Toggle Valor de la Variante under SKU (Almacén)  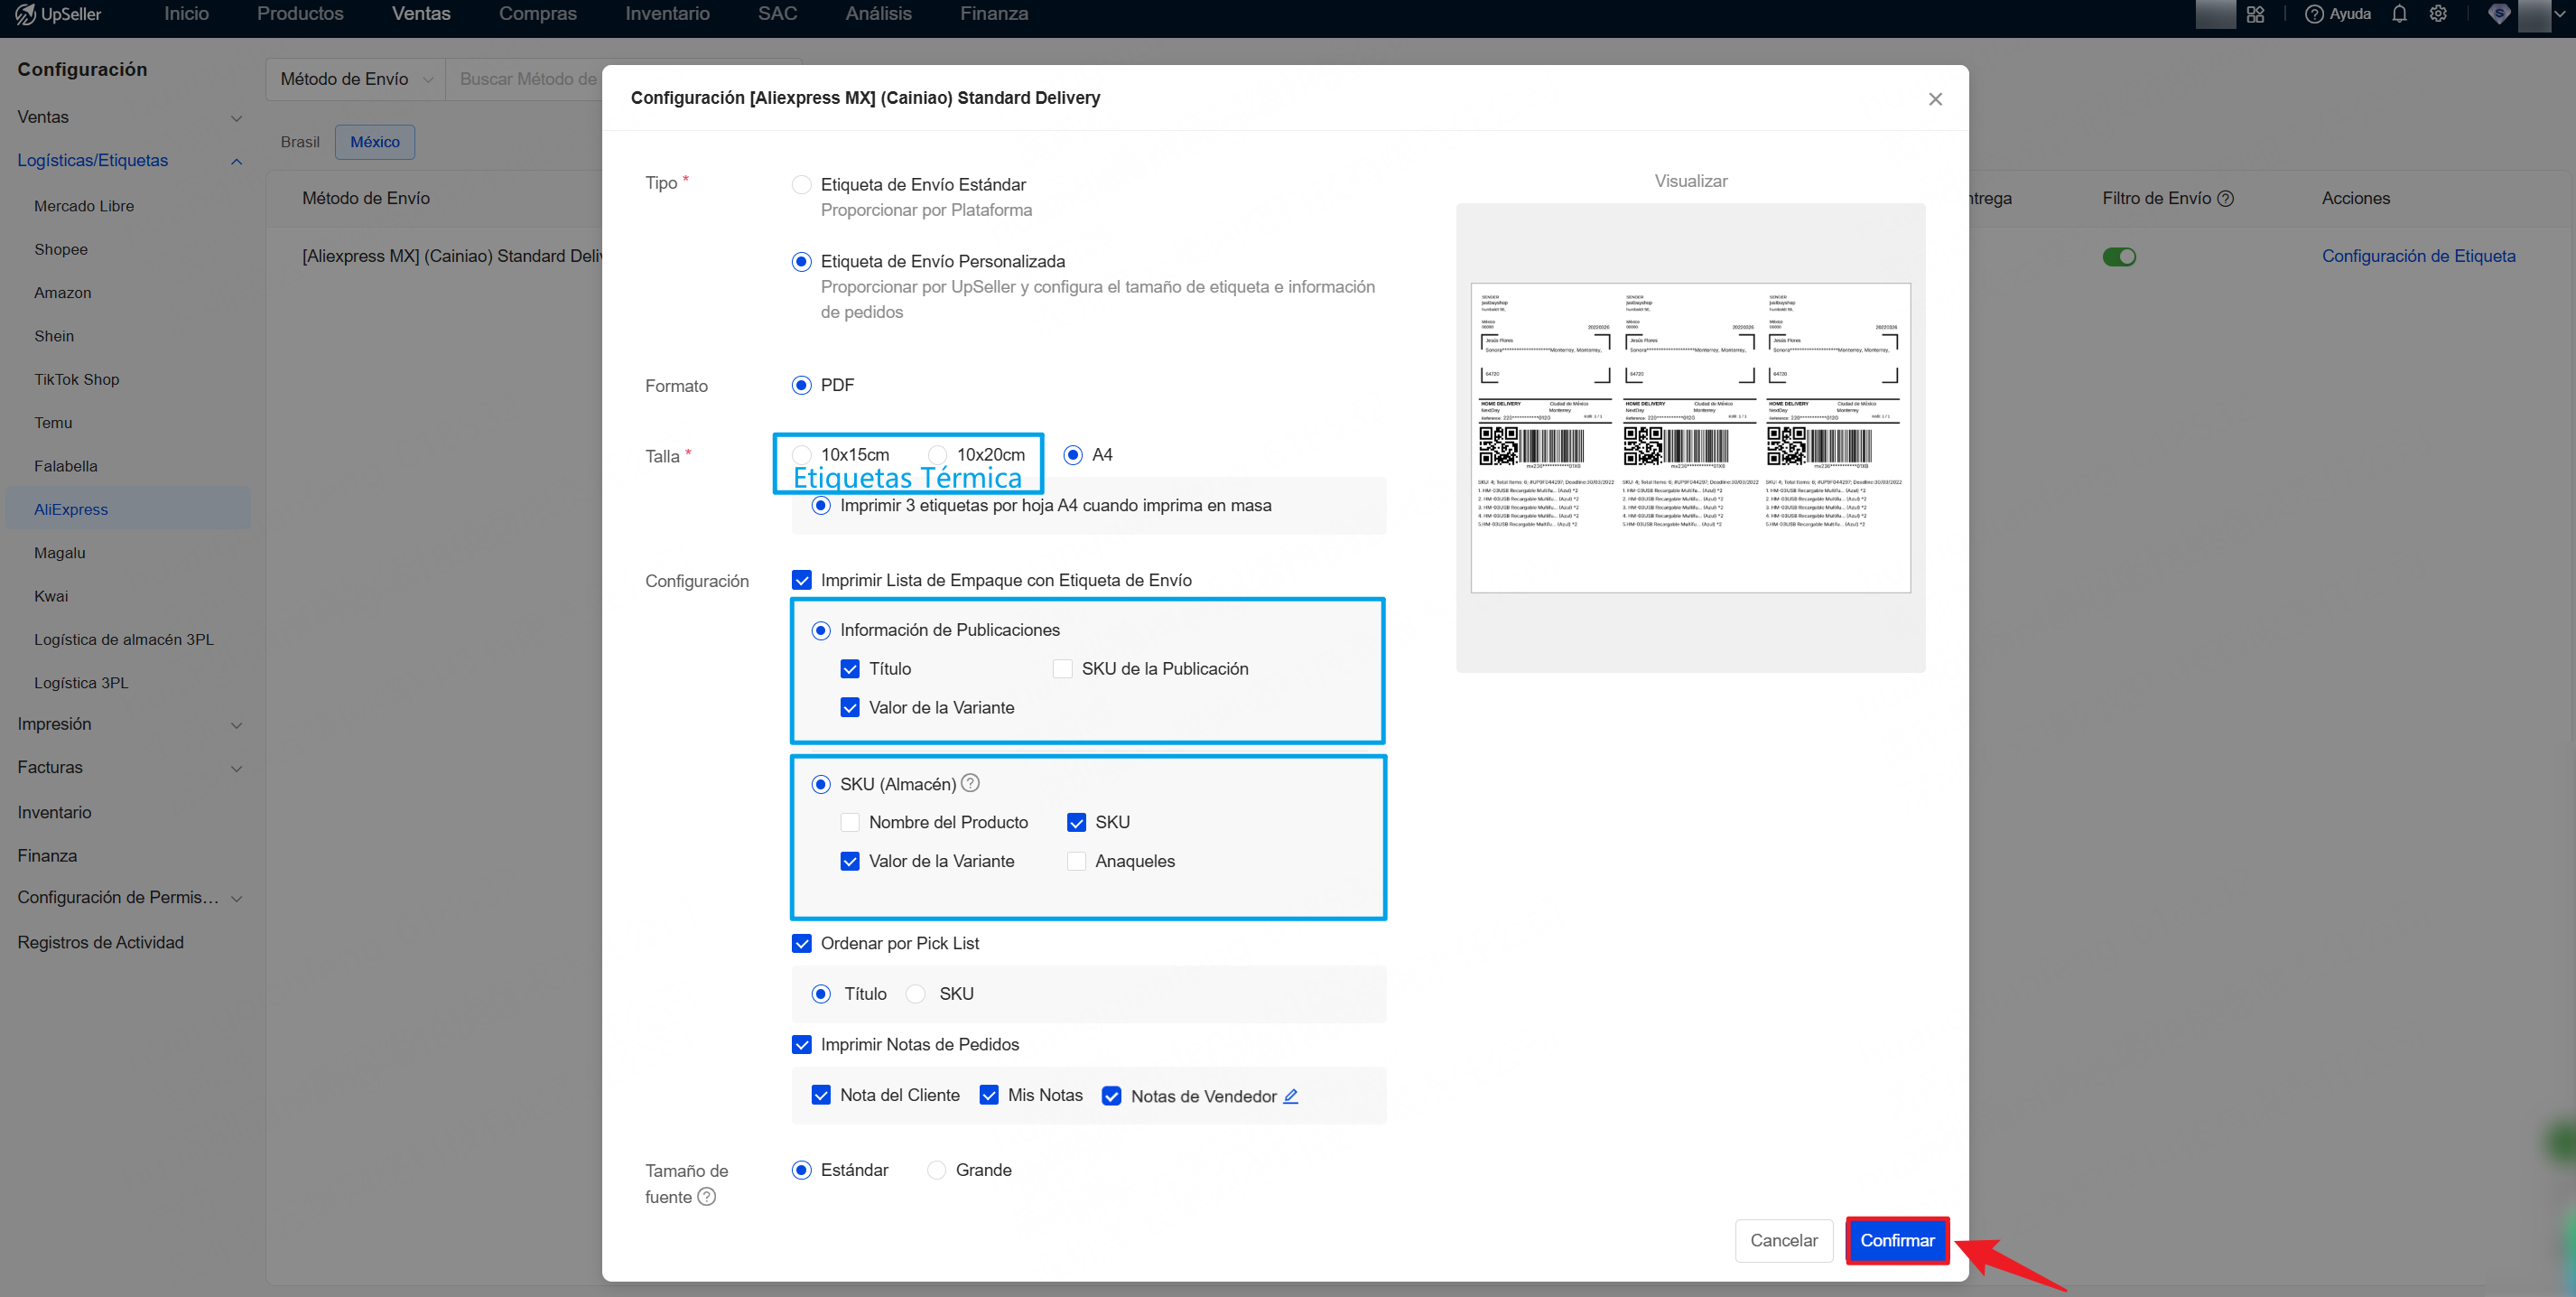tap(849, 861)
